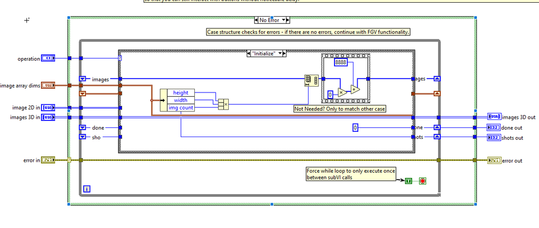Click the "error in" label
This screenshot has height=228, width=539.
[x=32, y=160]
